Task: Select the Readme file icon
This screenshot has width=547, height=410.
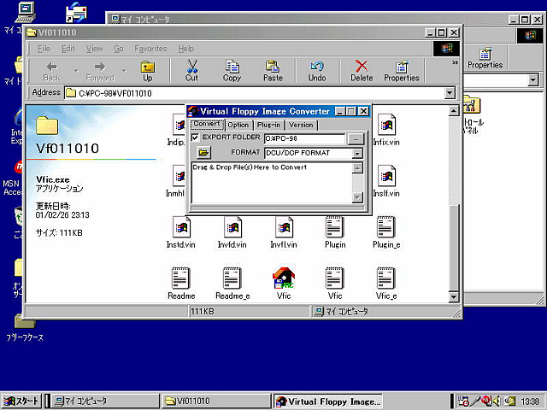Action: pyautogui.click(x=181, y=283)
